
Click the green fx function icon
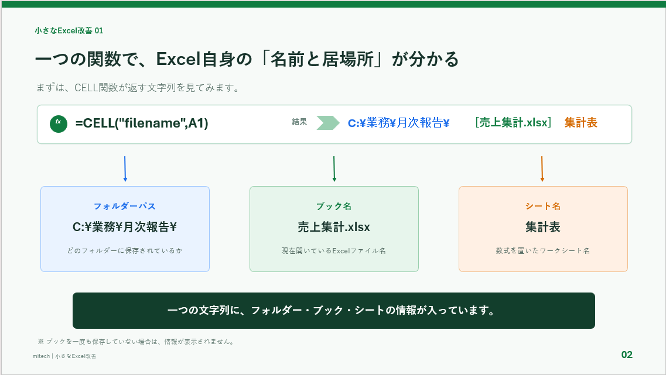(x=59, y=124)
